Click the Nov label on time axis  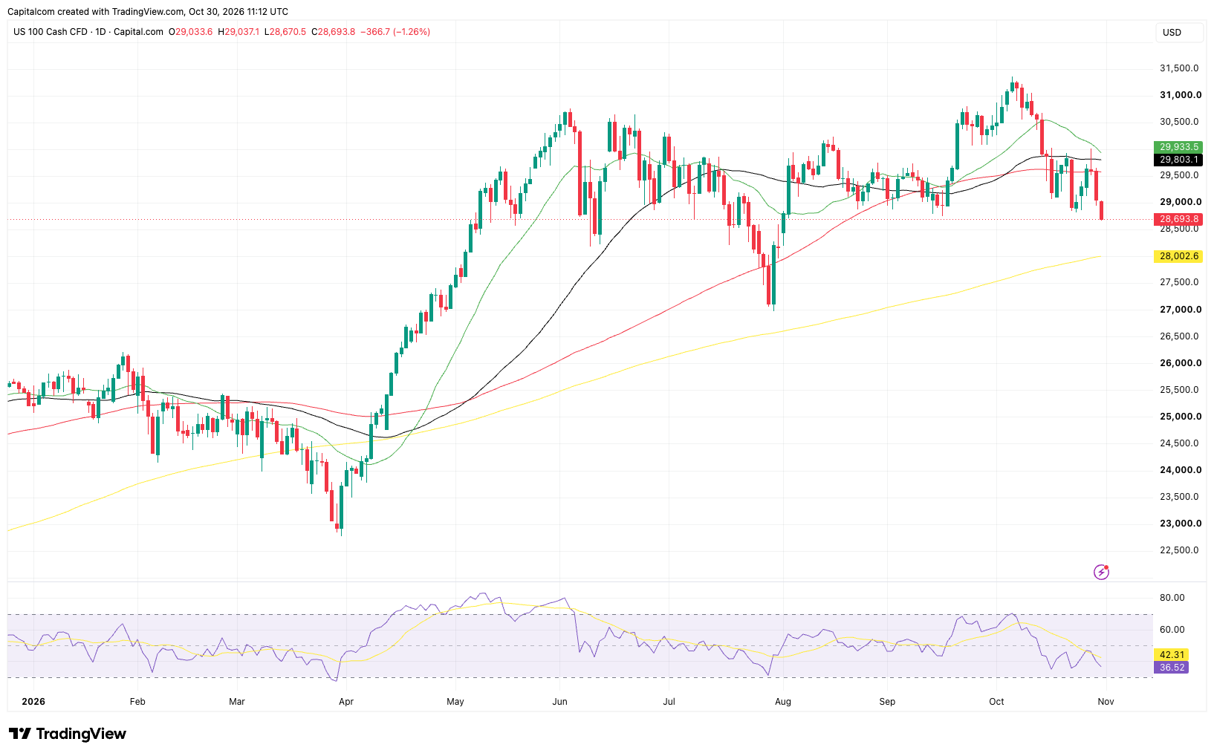pyautogui.click(x=1106, y=702)
